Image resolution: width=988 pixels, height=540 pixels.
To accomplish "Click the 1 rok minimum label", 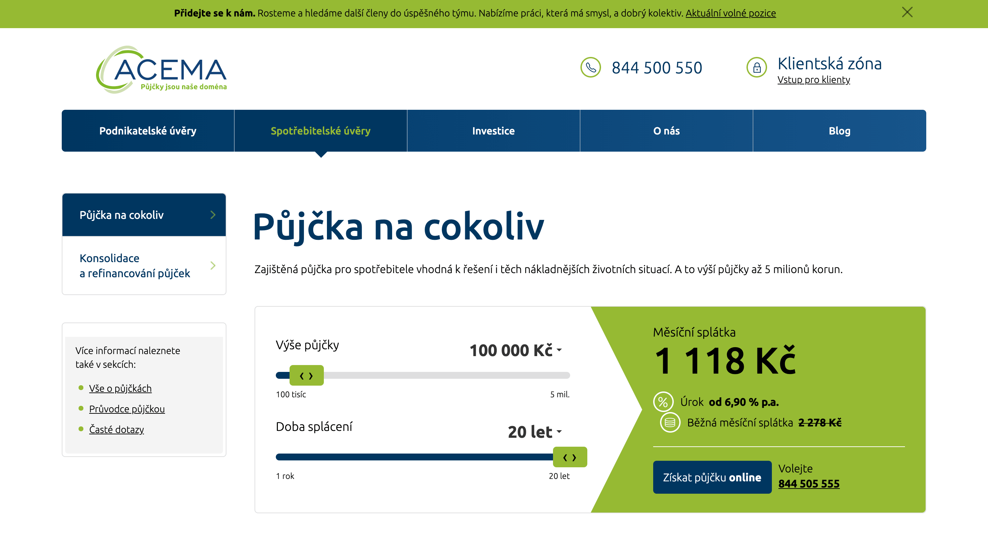I will (285, 476).
